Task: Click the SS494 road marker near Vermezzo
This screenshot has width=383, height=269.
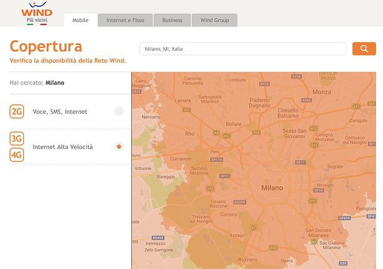Action: (158, 238)
